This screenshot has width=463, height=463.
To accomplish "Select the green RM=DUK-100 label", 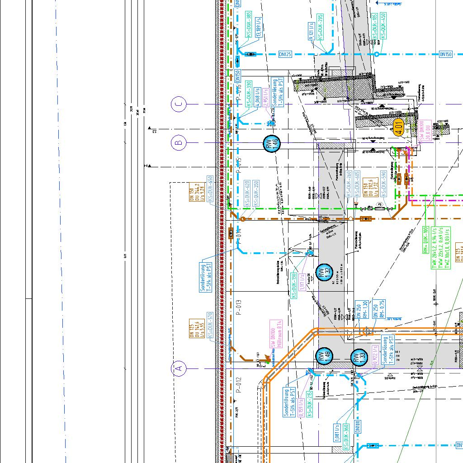I will click(x=425, y=241).
